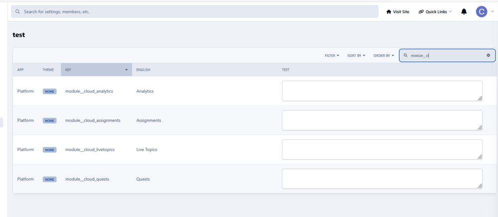The image size is (498, 217).
Task: Click the Test column header
Action: pyautogui.click(x=285, y=70)
